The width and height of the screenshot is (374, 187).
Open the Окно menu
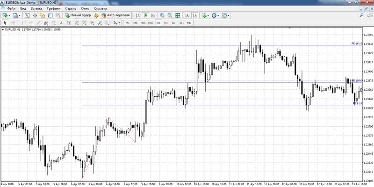click(x=85, y=8)
